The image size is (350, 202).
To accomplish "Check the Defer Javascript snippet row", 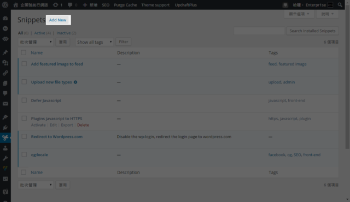I will [24, 100].
